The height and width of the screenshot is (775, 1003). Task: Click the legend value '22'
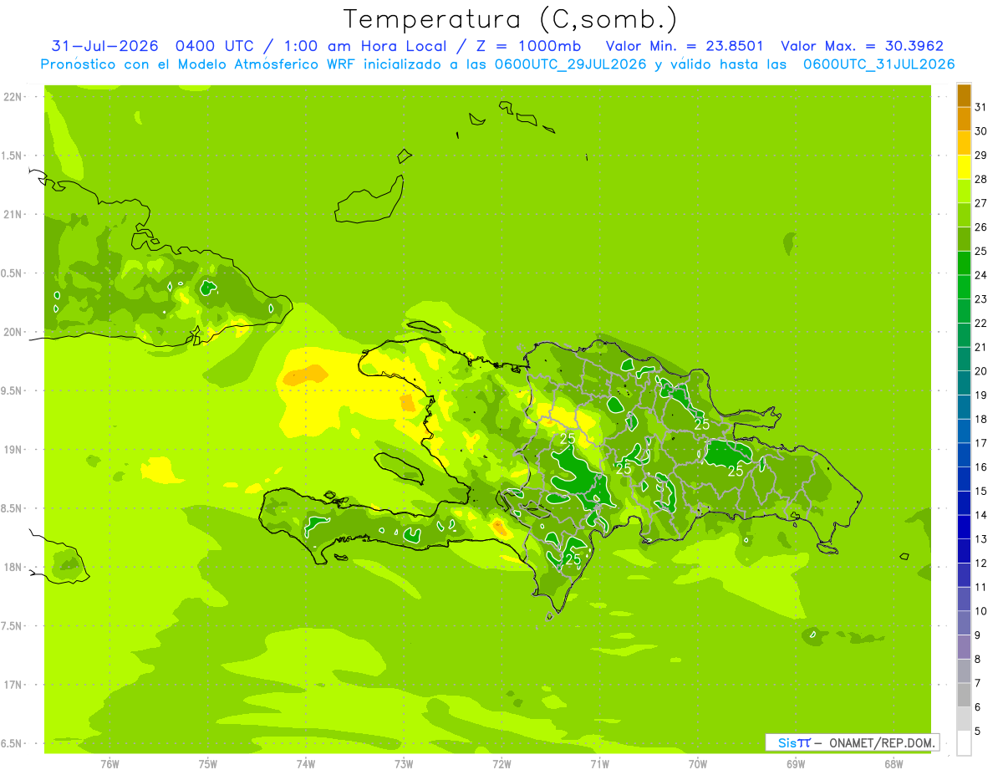(980, 324)
